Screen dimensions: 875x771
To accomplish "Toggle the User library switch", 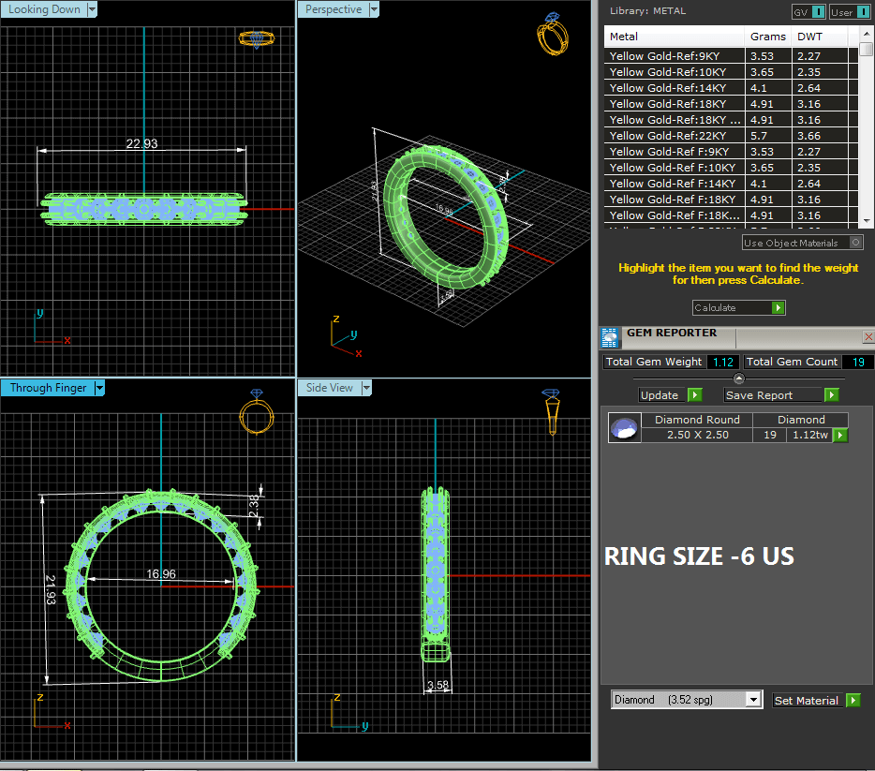I will pyautogui.click(x=862, y=12).
